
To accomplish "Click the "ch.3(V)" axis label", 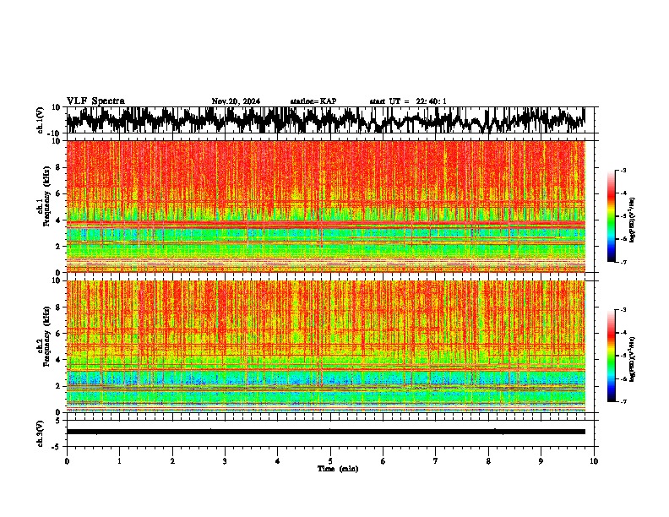I will point(41,433).
